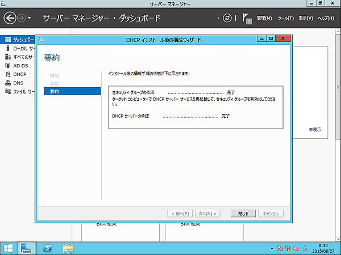The height and width of the screenshot is (255, 341).
Task: Open the ツール(T) menu
Action: tap(285, 18)
